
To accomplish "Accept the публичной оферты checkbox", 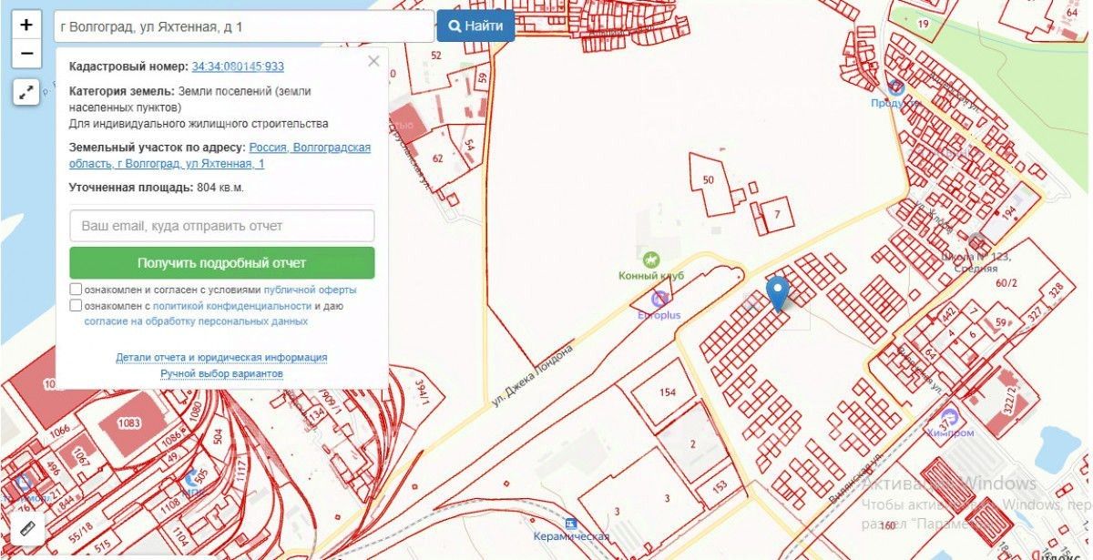I will click(76, 290).
